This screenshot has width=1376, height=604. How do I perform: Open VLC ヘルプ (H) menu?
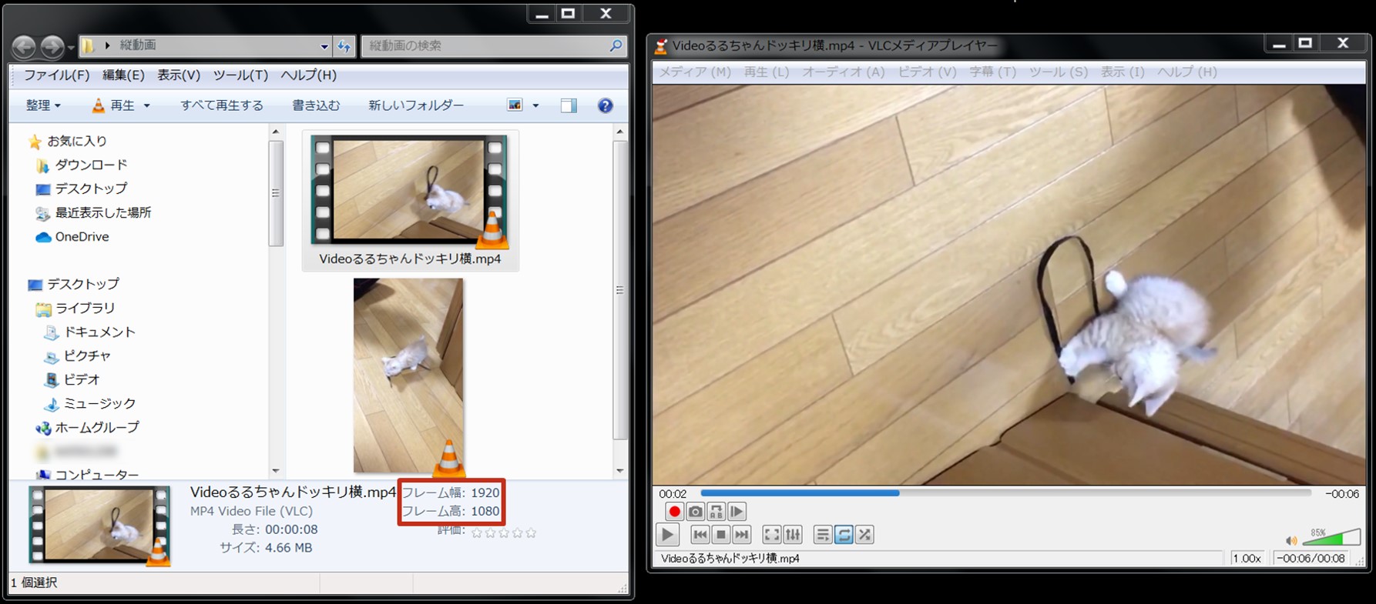(x=1187, y=72)
